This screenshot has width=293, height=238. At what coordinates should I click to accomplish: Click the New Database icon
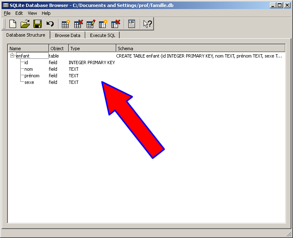point(13,24)
